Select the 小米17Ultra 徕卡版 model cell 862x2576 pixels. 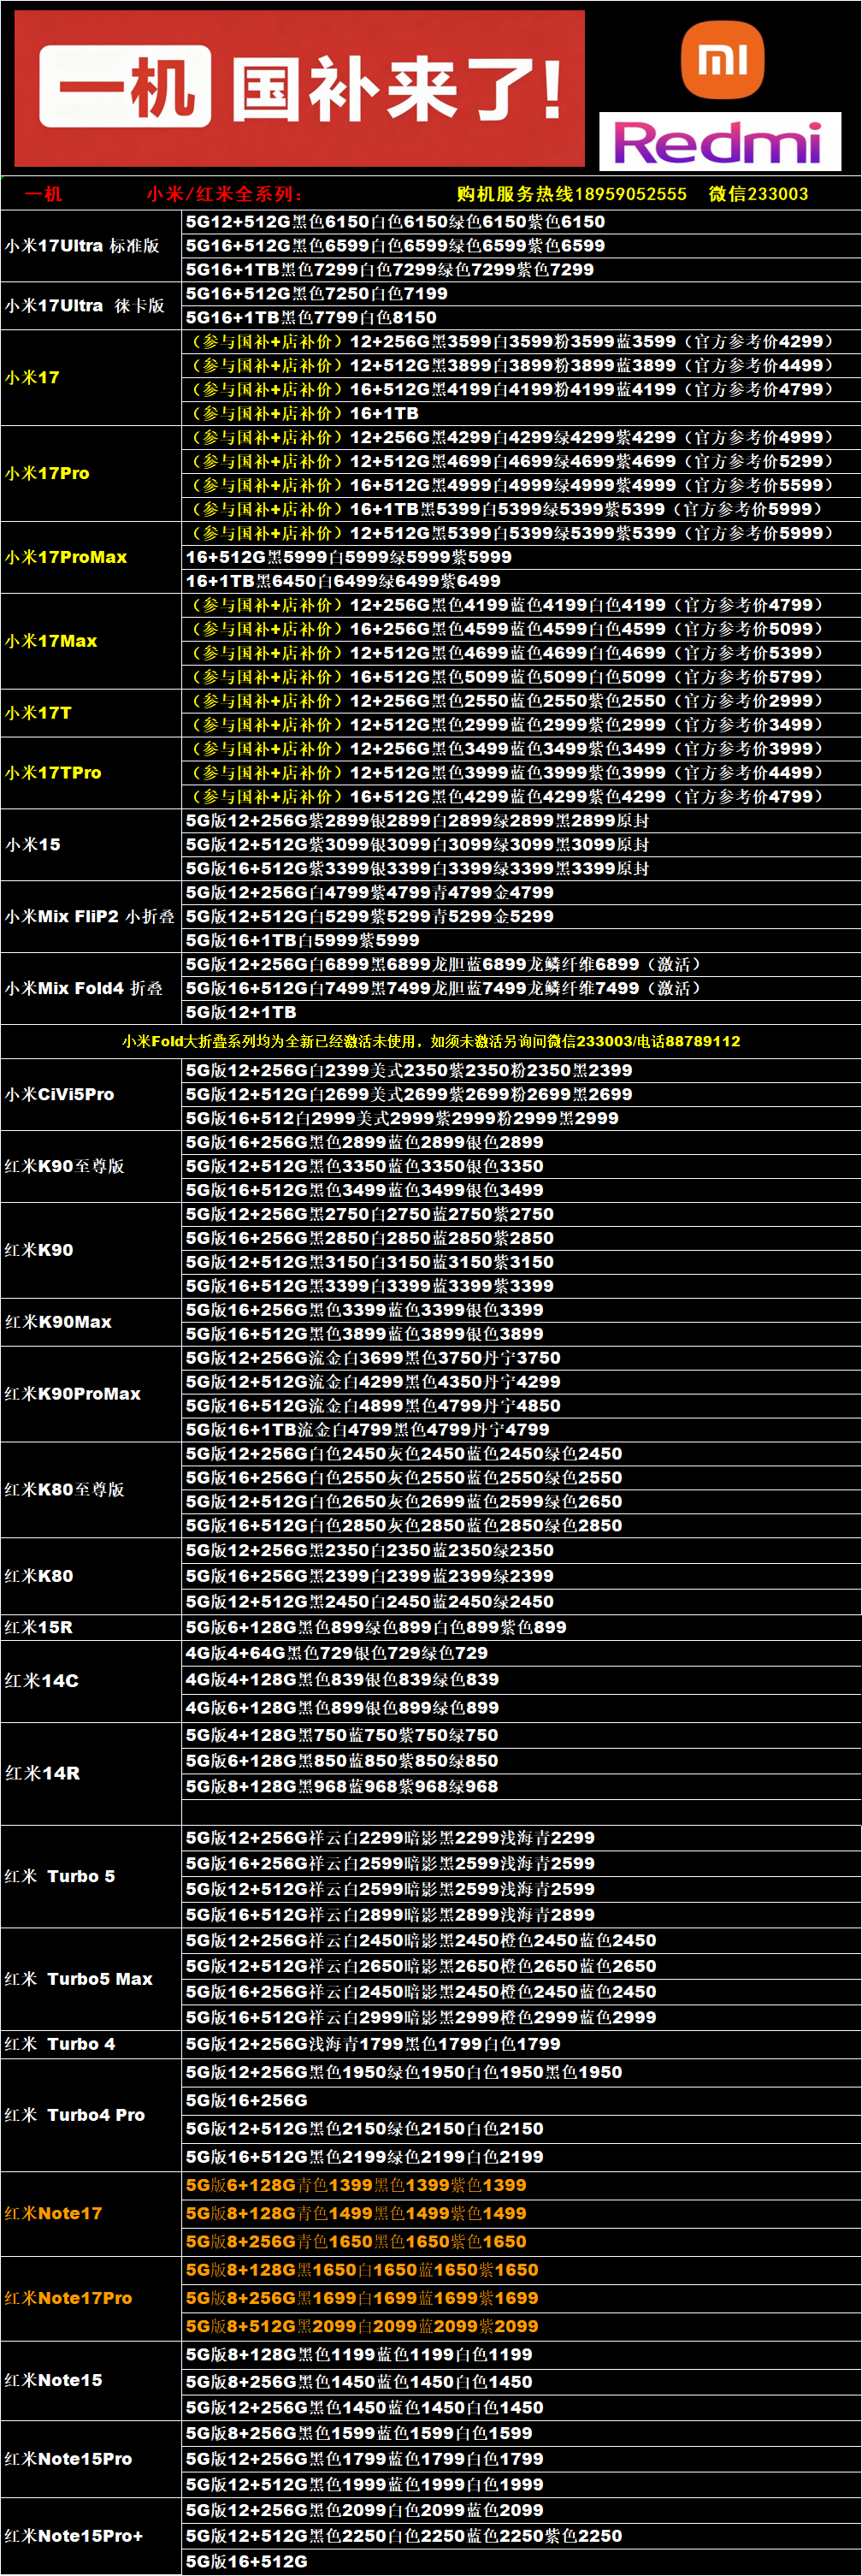91,306
